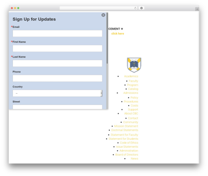View the Code of Ethics
Image resolution: width=208 pixels, height=176 pixels.
tap(129, 143)
